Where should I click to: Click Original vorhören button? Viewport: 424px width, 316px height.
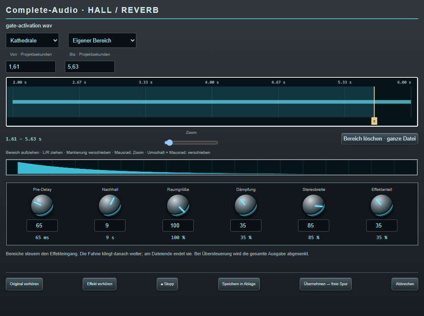click(x=25, y=284)
